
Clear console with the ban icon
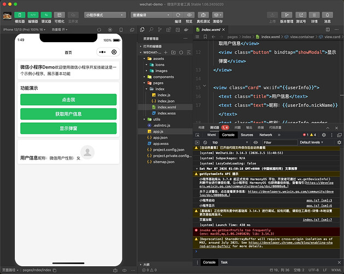tap(205, 142)
